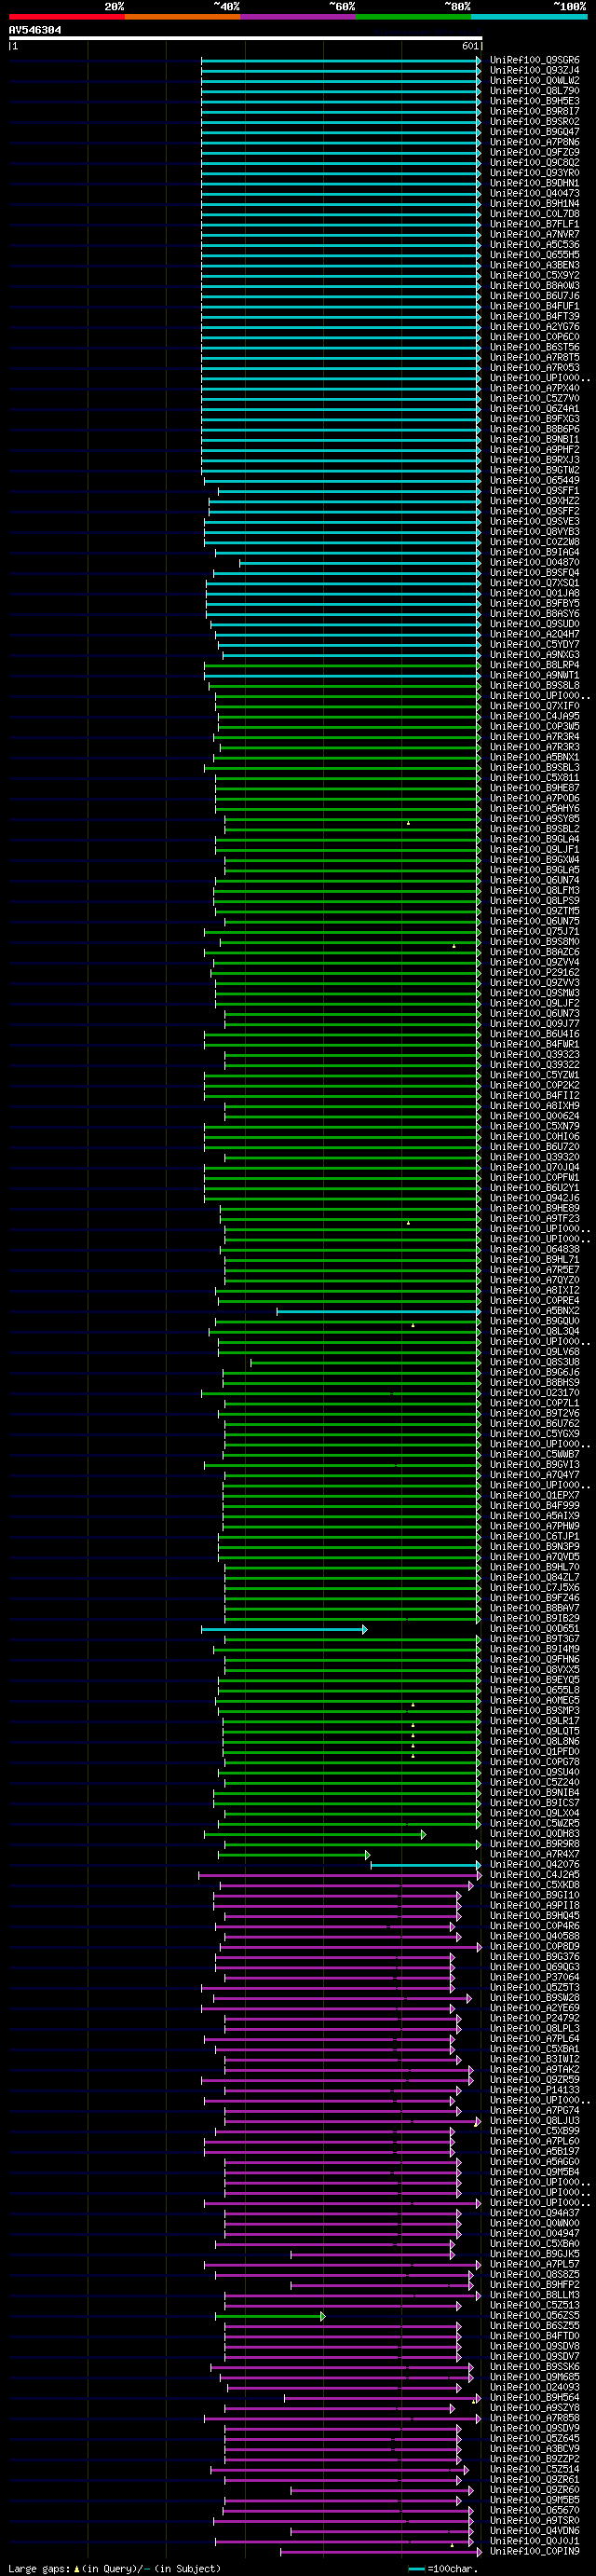Click the UniRef100_Q00624 label
Screen dimensions: 596x2576
tap(534, 1117)
